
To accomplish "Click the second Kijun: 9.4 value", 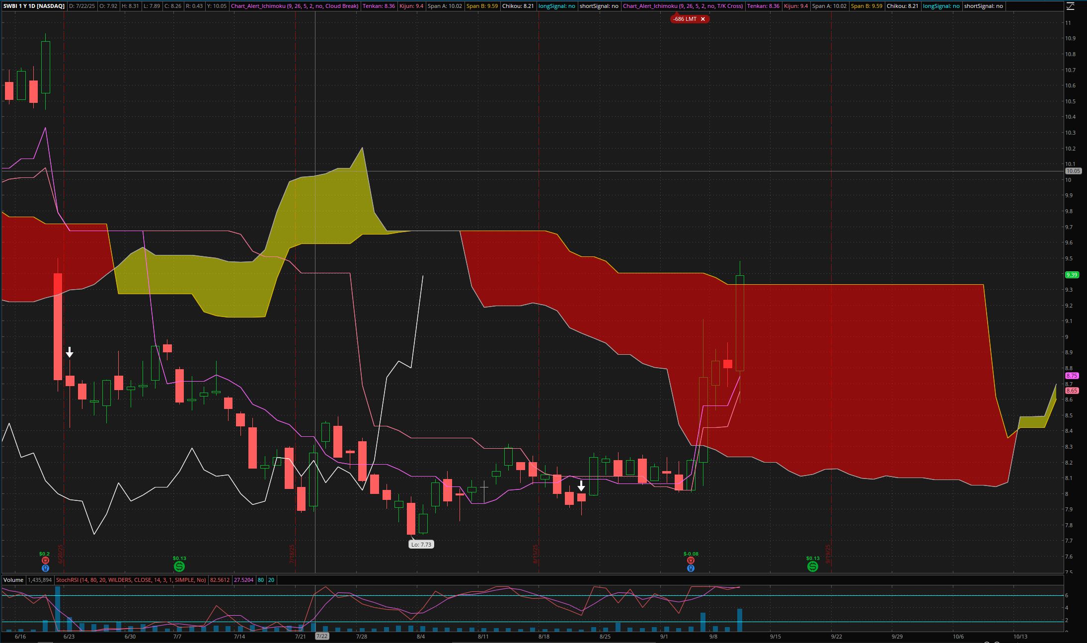I will (x=796, y=6).
